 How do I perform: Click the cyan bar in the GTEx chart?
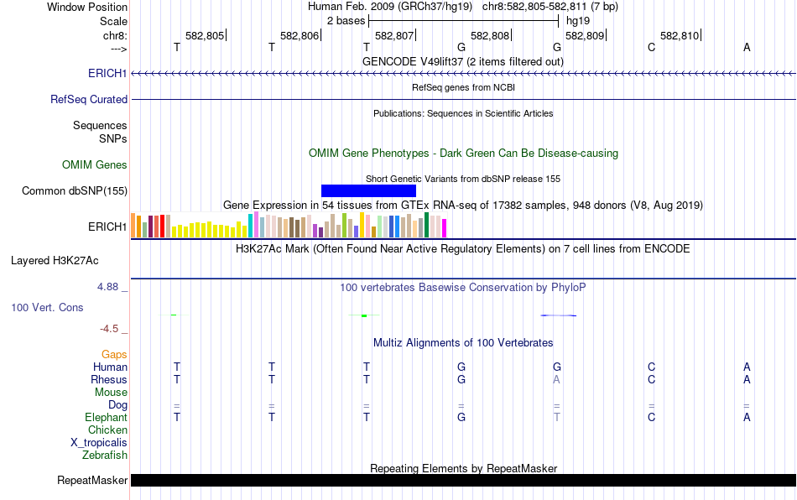click(x=251, y=226)
